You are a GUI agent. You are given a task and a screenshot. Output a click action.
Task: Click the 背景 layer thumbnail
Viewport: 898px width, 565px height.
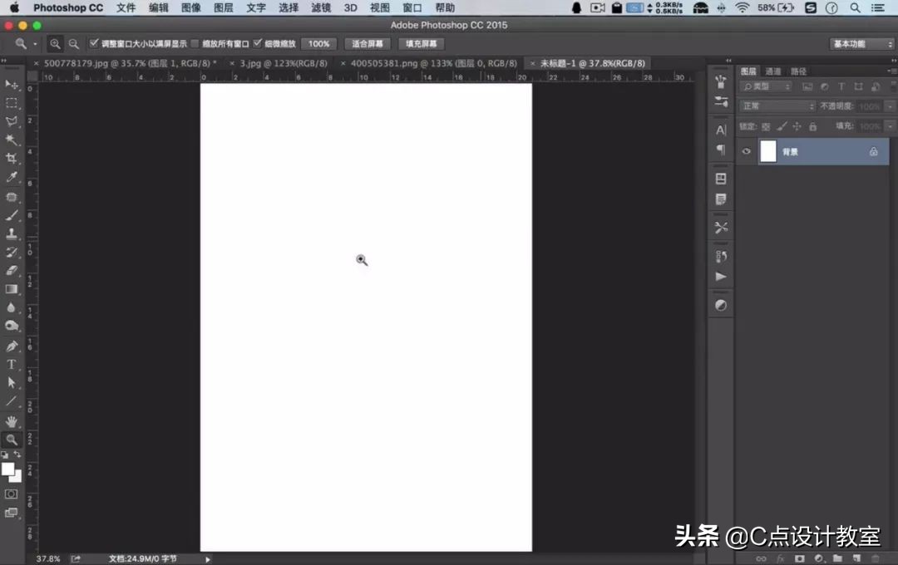point(768,152)
